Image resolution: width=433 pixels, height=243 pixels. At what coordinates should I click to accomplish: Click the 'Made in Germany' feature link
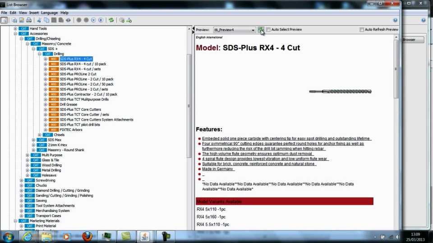click(x=217, y=169)
